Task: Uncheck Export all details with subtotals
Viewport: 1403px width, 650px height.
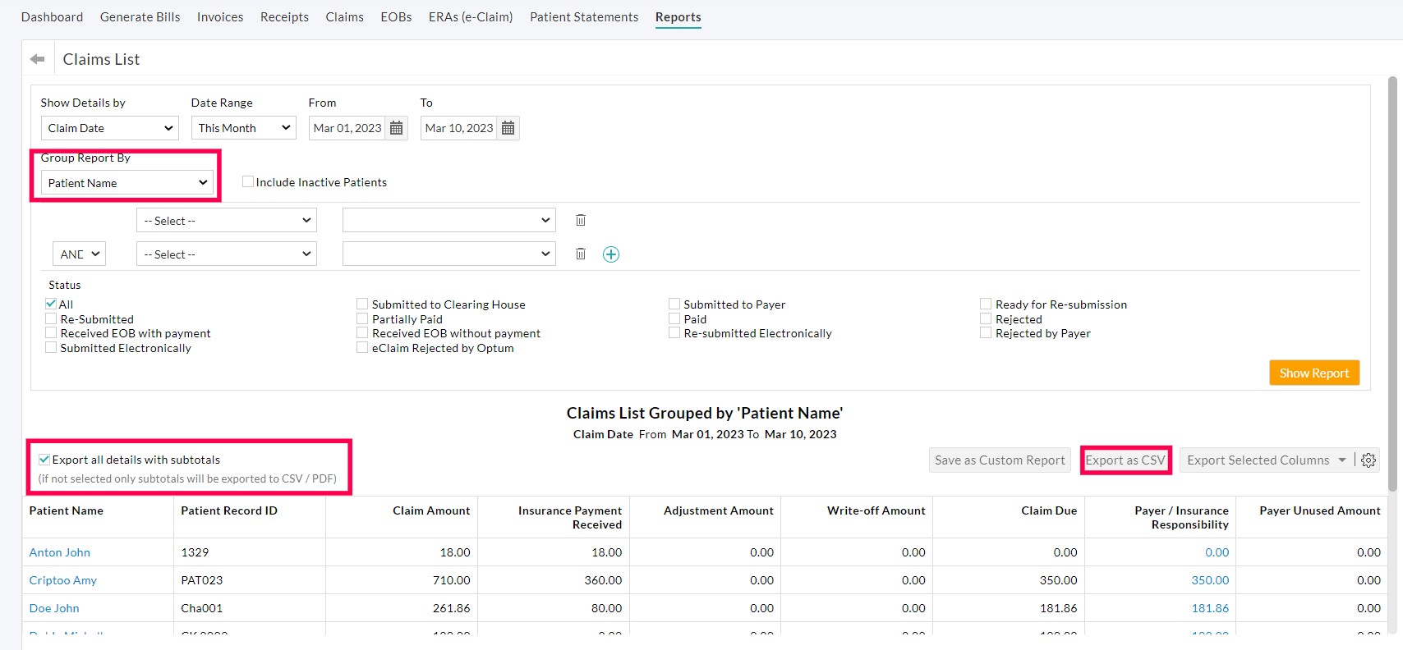Action: pyautogui.click(x=44, y=460)
